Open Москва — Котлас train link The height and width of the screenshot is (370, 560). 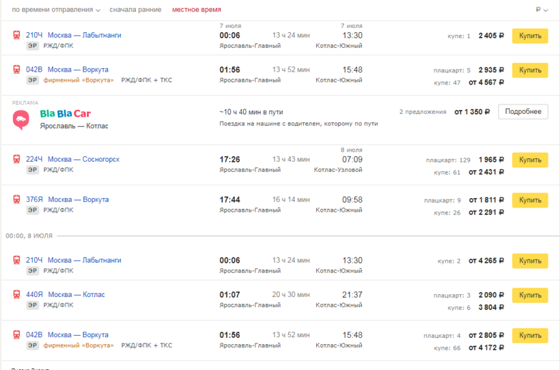(76, 294)
